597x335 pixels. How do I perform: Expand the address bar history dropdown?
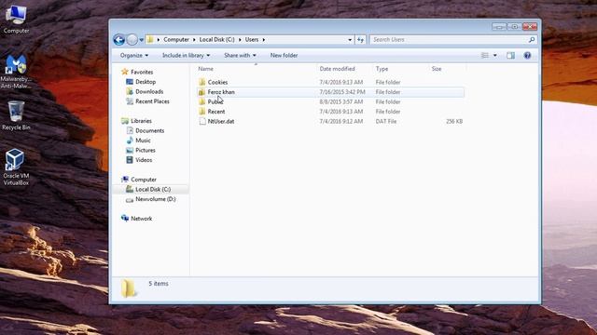point(350,39)
